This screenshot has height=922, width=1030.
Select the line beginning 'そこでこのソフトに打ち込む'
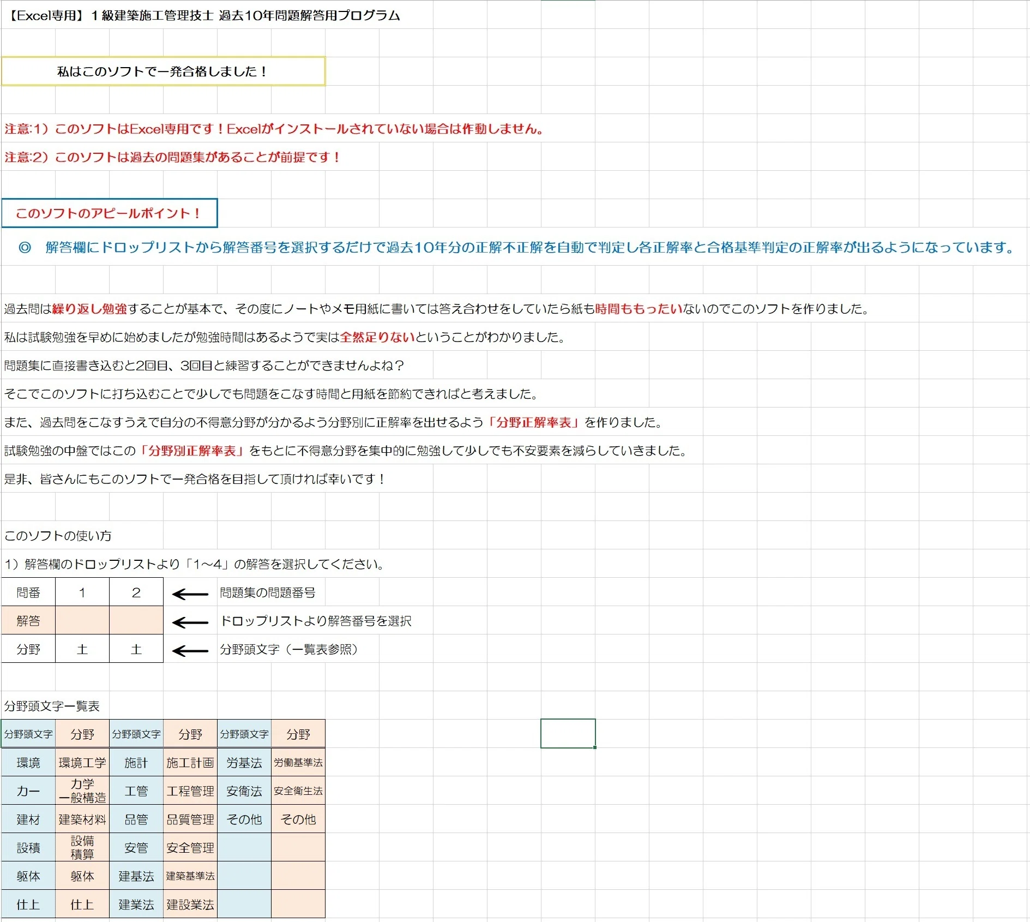[x=272, y=394]
